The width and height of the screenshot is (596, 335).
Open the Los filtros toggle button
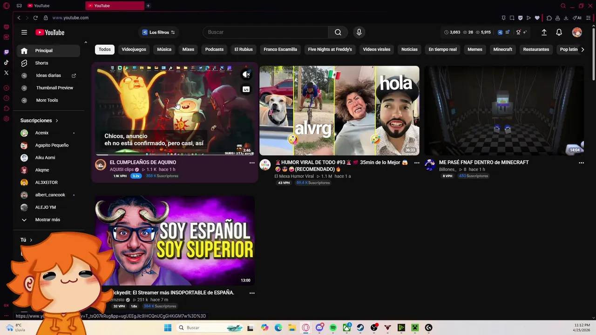158,32
